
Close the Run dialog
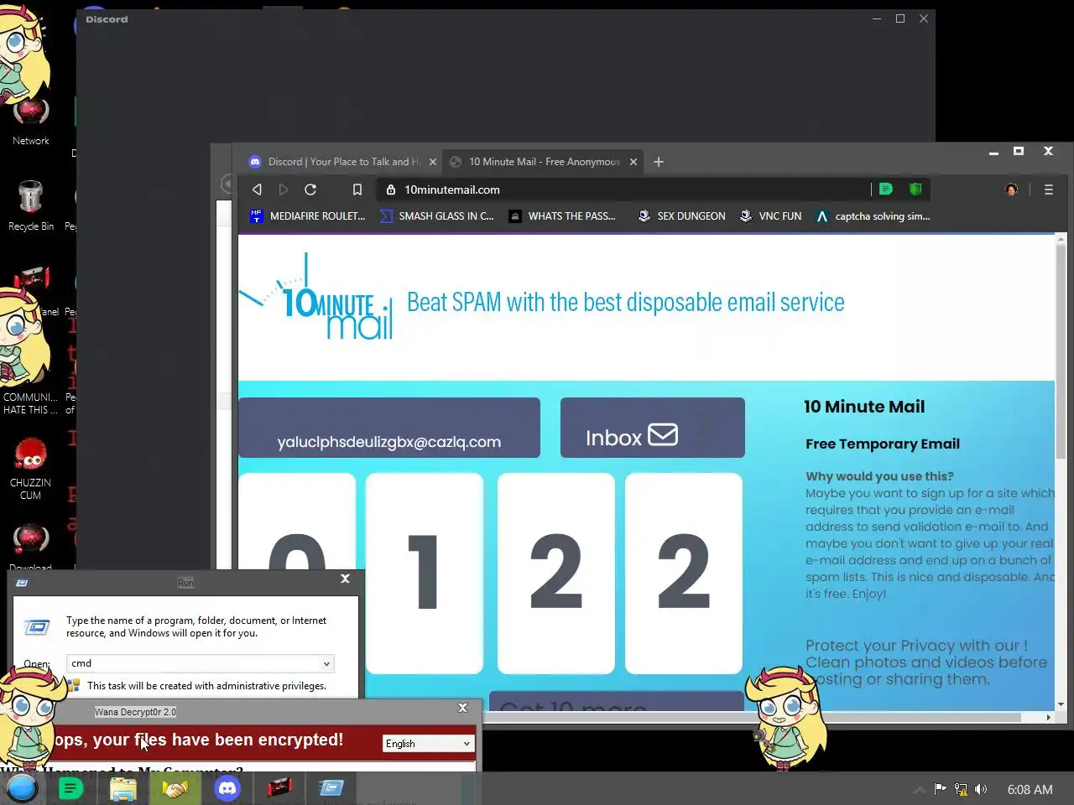(345, 579)
